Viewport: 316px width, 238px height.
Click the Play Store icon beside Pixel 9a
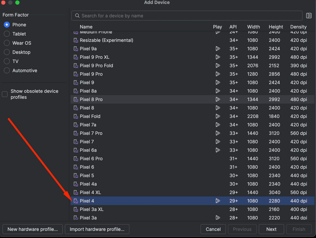pyautogui.click(x=218, y=49)
